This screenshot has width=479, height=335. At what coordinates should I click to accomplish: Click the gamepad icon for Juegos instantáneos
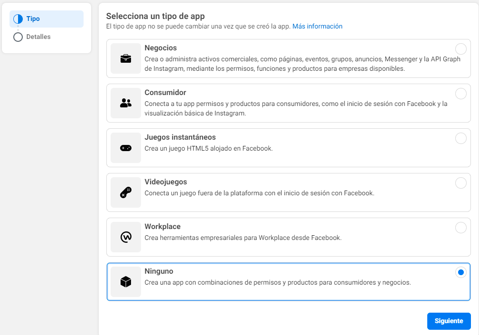click(x=125, y=148)
